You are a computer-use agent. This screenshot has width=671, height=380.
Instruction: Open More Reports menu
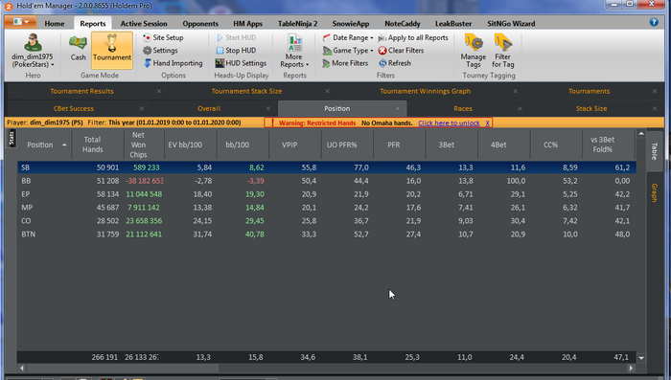tap(294, 51)
